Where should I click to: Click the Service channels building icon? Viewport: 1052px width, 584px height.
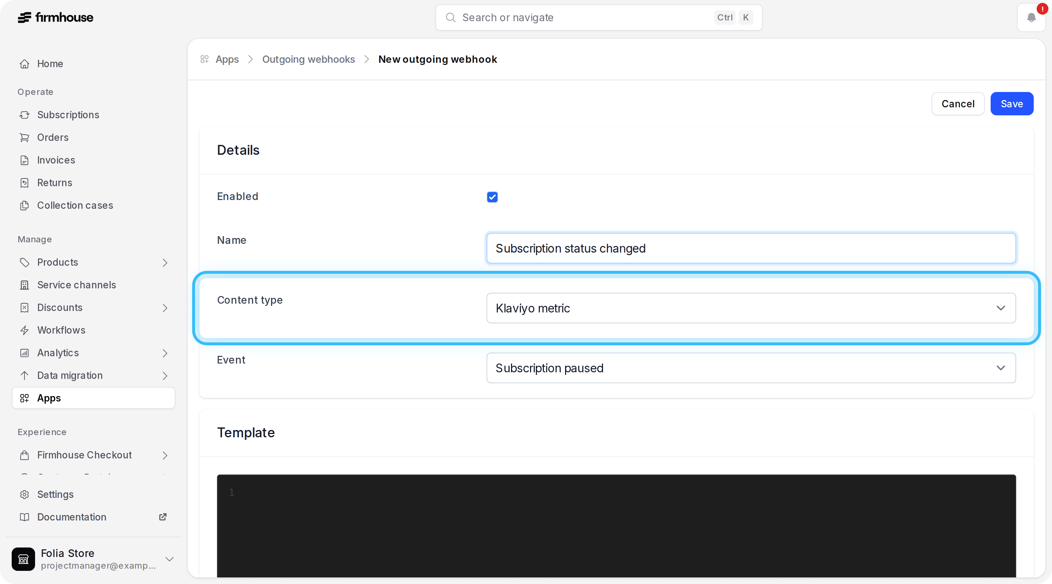click(x=24, y=285)
